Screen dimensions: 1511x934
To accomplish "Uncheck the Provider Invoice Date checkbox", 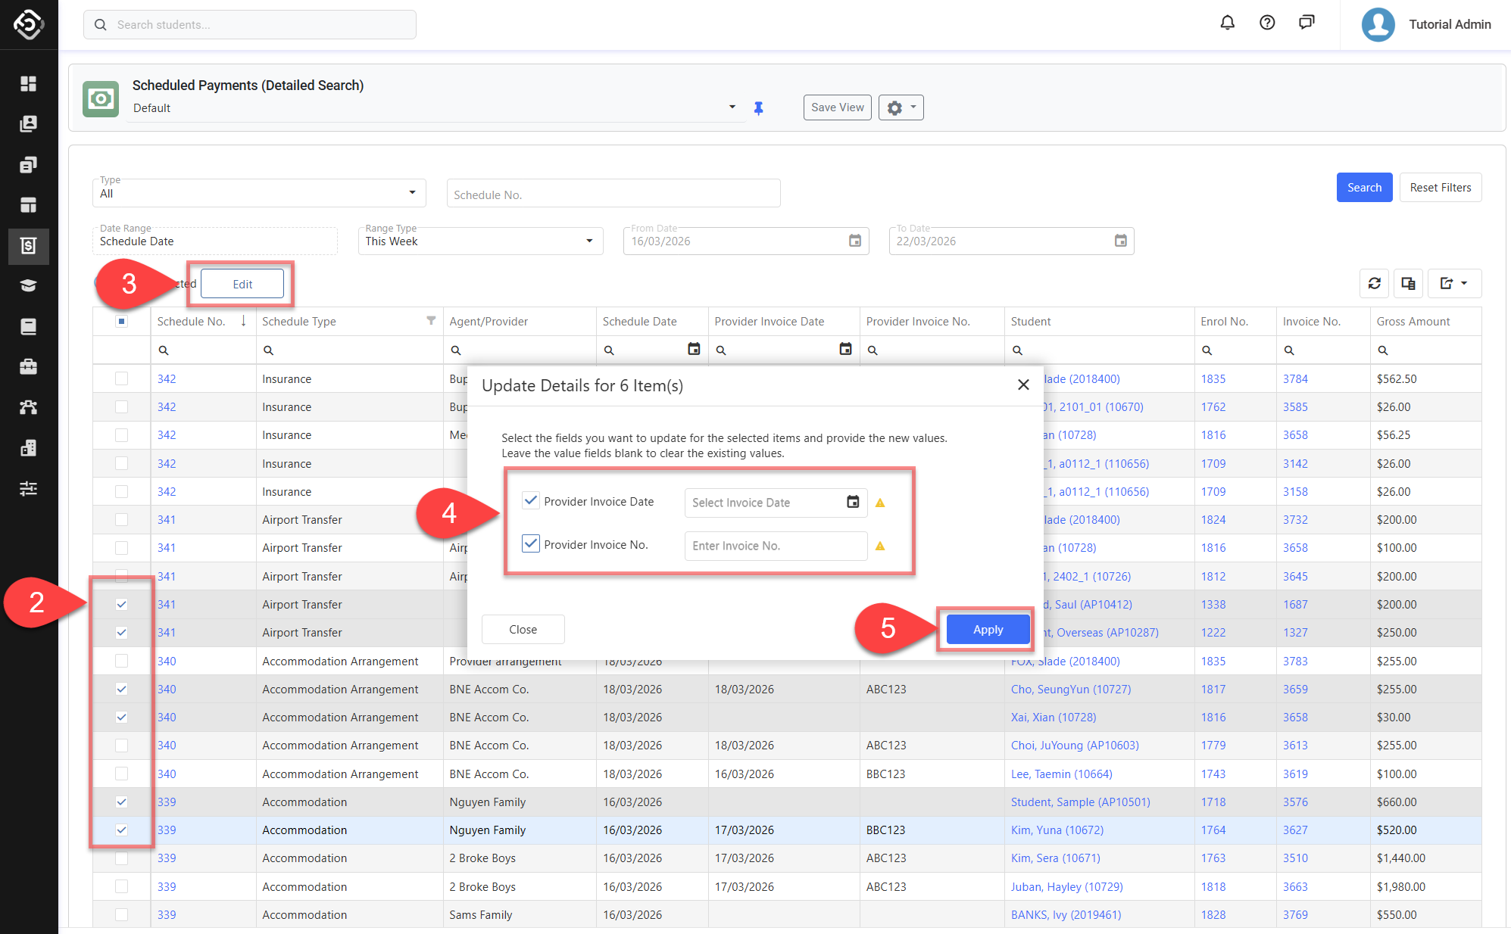I will click(x=531, y=501).
